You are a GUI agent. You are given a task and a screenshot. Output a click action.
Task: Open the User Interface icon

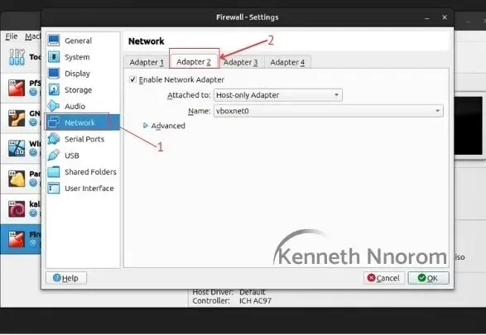[54, 189]
